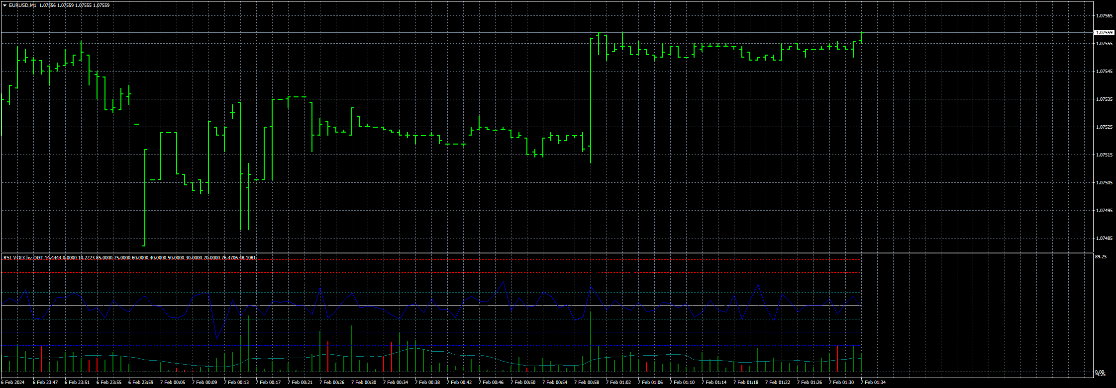Click price scale value 1.07555
Screen dimensions: 1116x388
pyautogui.click(x=1104, y=44)
